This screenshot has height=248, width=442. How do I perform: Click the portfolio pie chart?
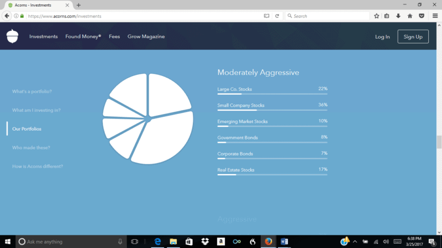tap(148, 118)
